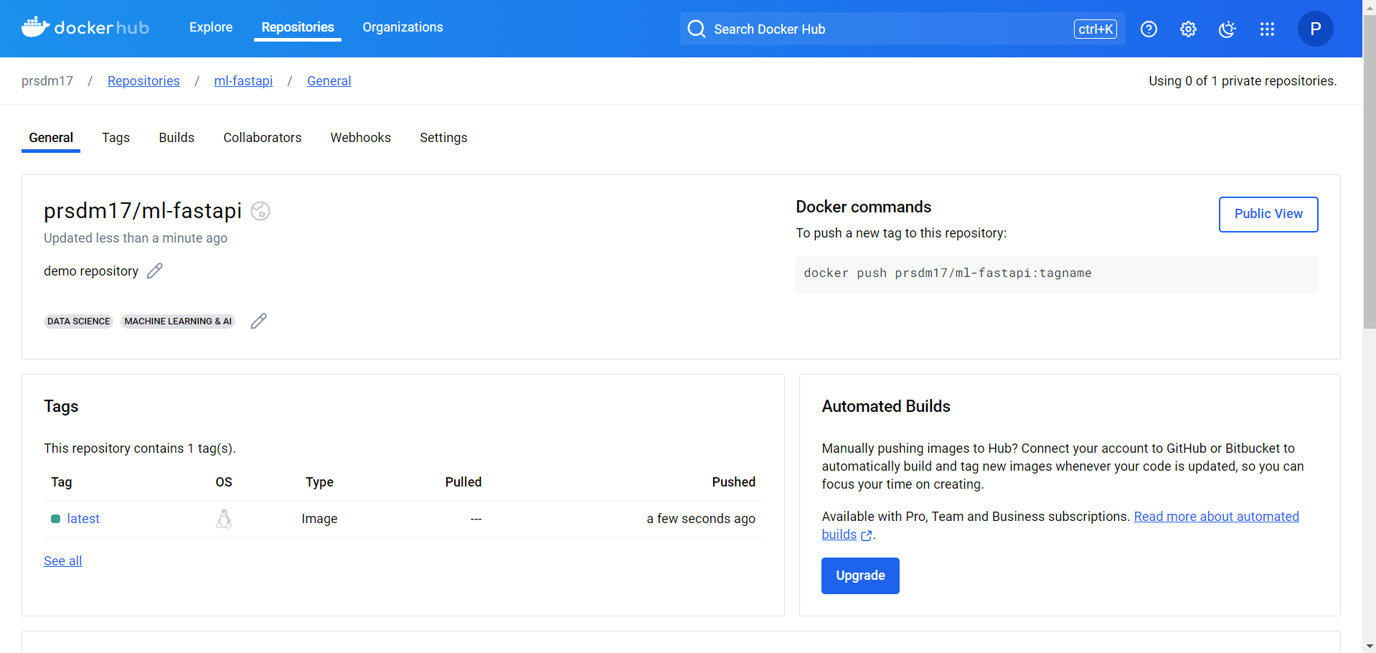The image size is (1376, 653).
Task: Open the Repositories nav item
Action: click(298, 27)
